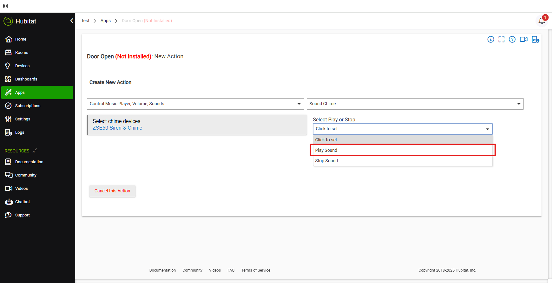Open the Select Play or Stop dropdown
Screen dimensions: 552x283
[x=403, y=129]
